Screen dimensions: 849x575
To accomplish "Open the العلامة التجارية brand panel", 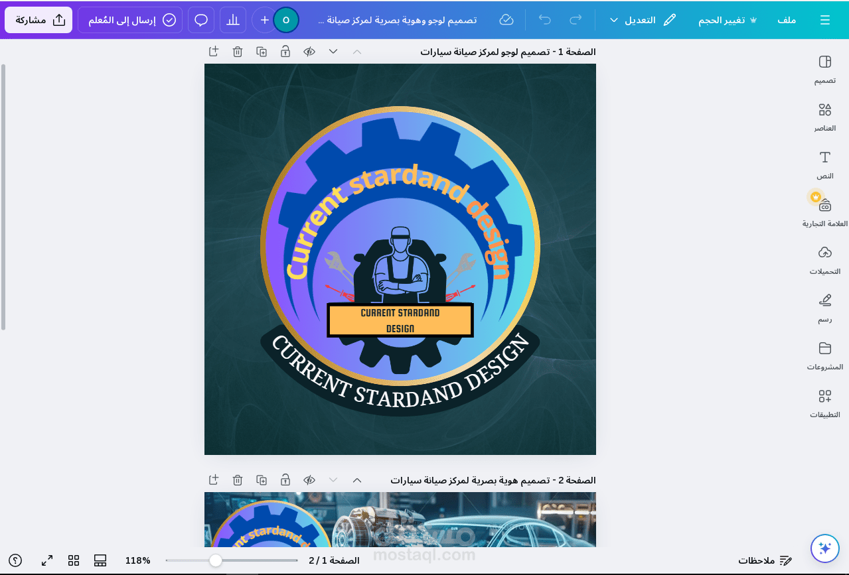I will click(825, 213).
